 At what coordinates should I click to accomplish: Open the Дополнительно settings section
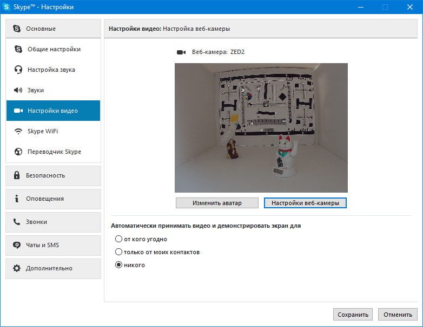tap(54, 268)
